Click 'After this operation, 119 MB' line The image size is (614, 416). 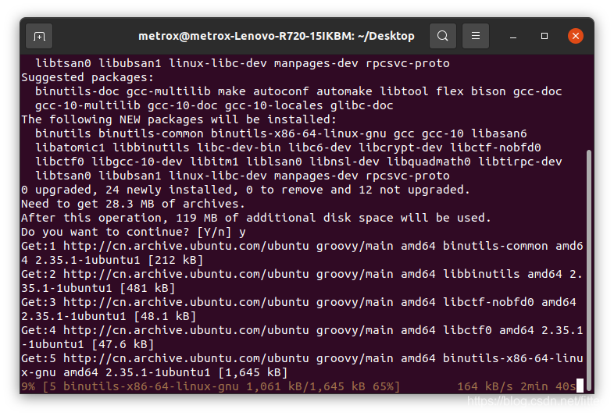coord(256,218)
